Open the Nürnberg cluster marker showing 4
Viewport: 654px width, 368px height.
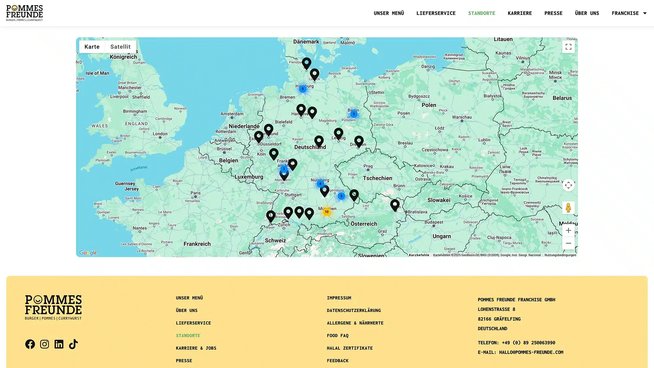[320, 184]
